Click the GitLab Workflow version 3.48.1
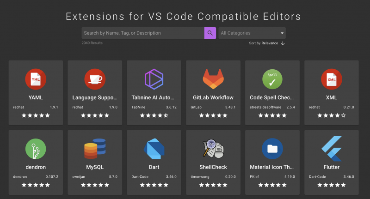The width and height of the screenshot is (370, 199). click(230, 107)
